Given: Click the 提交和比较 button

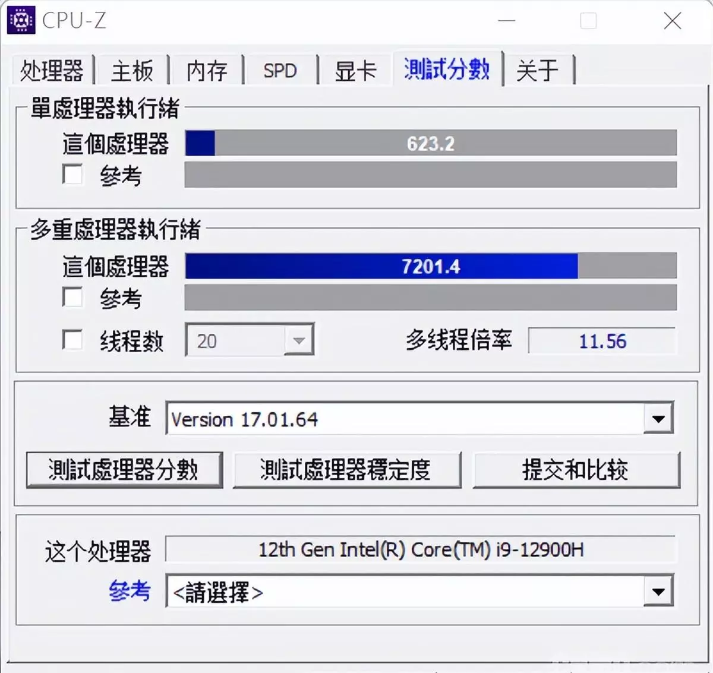Looking at the screenshot, I should click(x=575, y=470).
